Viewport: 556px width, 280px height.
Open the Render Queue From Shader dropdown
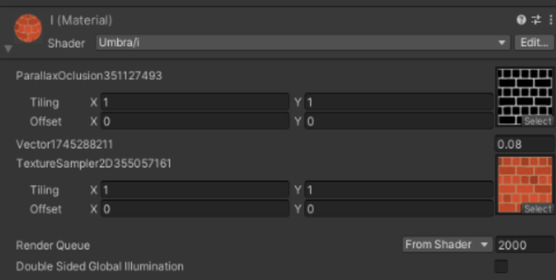(x=447, y=245)
